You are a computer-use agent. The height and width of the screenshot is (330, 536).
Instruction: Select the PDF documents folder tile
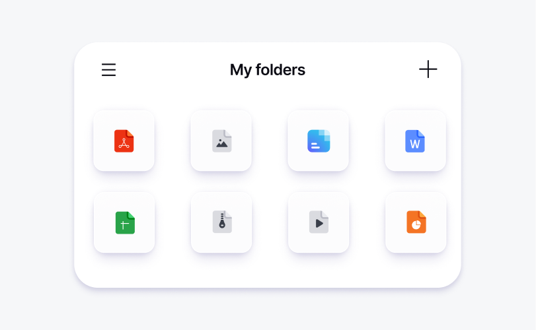pyautogui.click(x=124, y=141)
